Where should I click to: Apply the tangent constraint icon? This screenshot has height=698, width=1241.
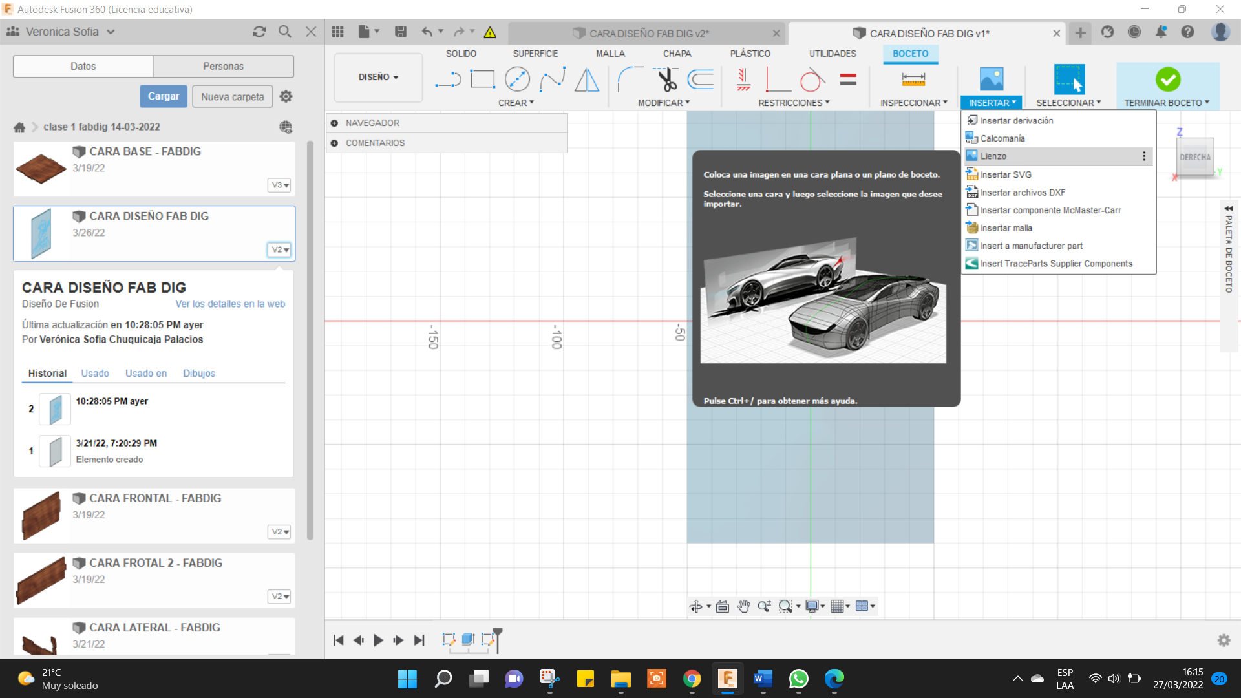click(812, 79)
